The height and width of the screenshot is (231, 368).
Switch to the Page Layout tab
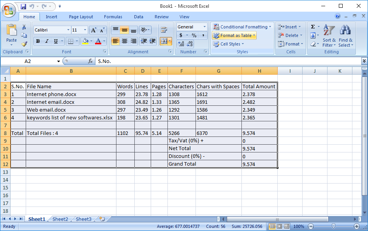81,17
